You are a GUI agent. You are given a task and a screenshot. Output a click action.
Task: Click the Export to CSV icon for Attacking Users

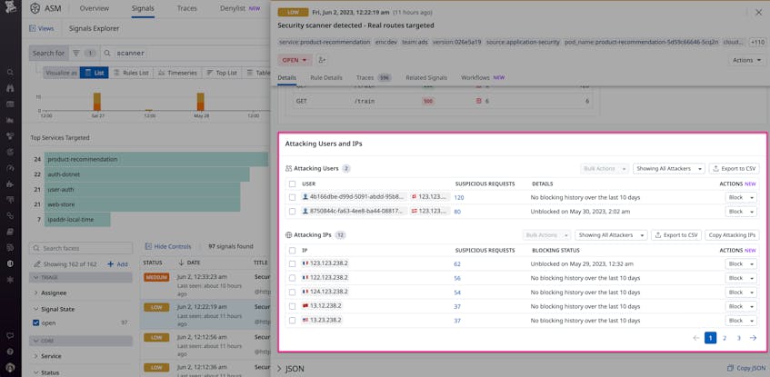pyautogui.click(x=715, y=168)
